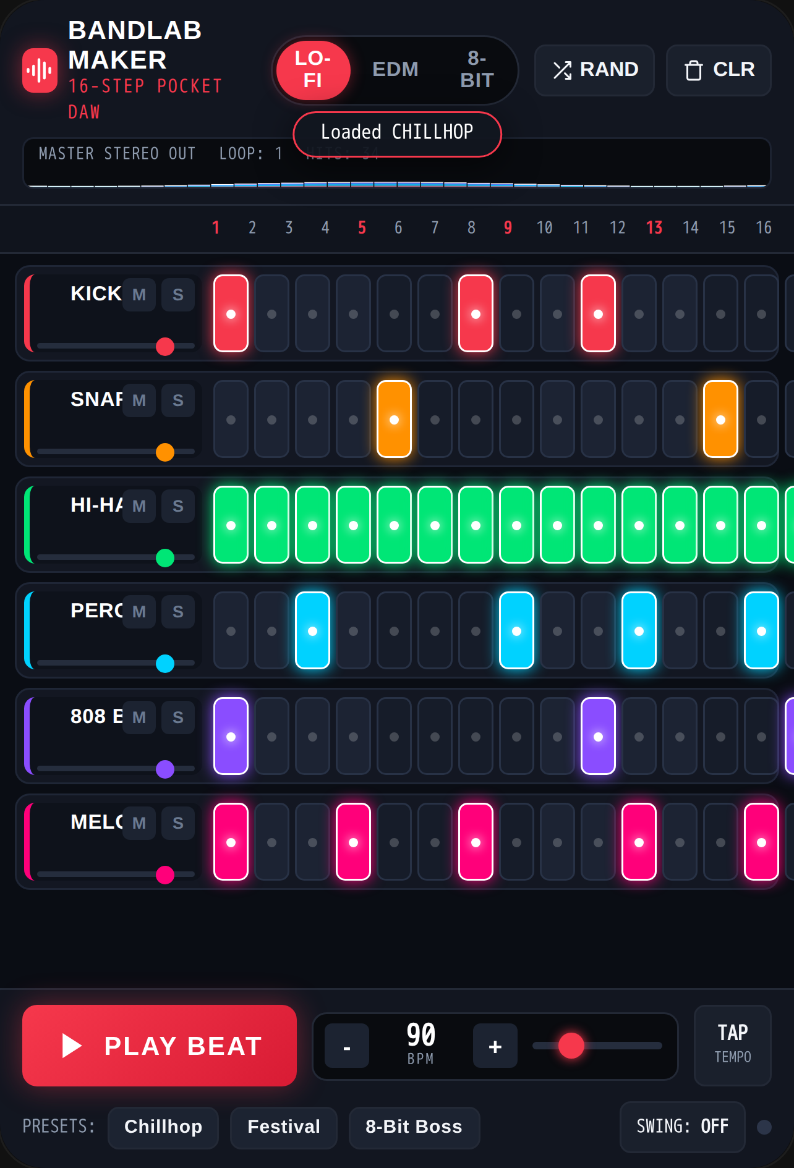Turn off HI-HAT step 1 pad
This screenshot has width=794, height=1168.
coord(231,525)
